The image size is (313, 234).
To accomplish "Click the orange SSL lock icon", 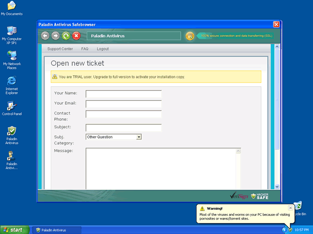I will click(190, 36).
